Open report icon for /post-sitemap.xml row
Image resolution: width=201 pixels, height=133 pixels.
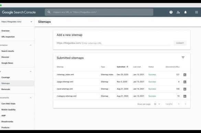[x=185, y=89]
